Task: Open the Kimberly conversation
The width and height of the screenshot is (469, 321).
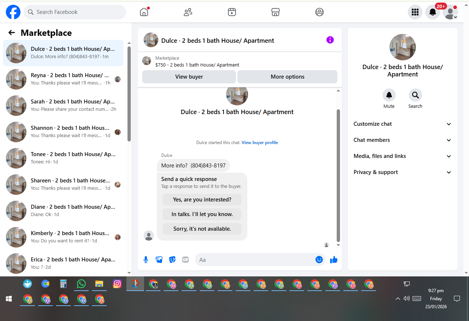Action: pos(63,237)
